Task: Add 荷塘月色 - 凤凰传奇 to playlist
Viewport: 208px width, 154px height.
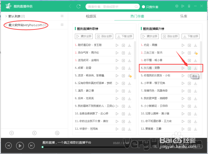Action: pos(189,91)
